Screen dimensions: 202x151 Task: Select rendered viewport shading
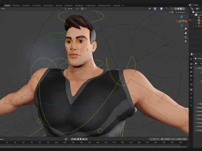click(x=183, y=9)
